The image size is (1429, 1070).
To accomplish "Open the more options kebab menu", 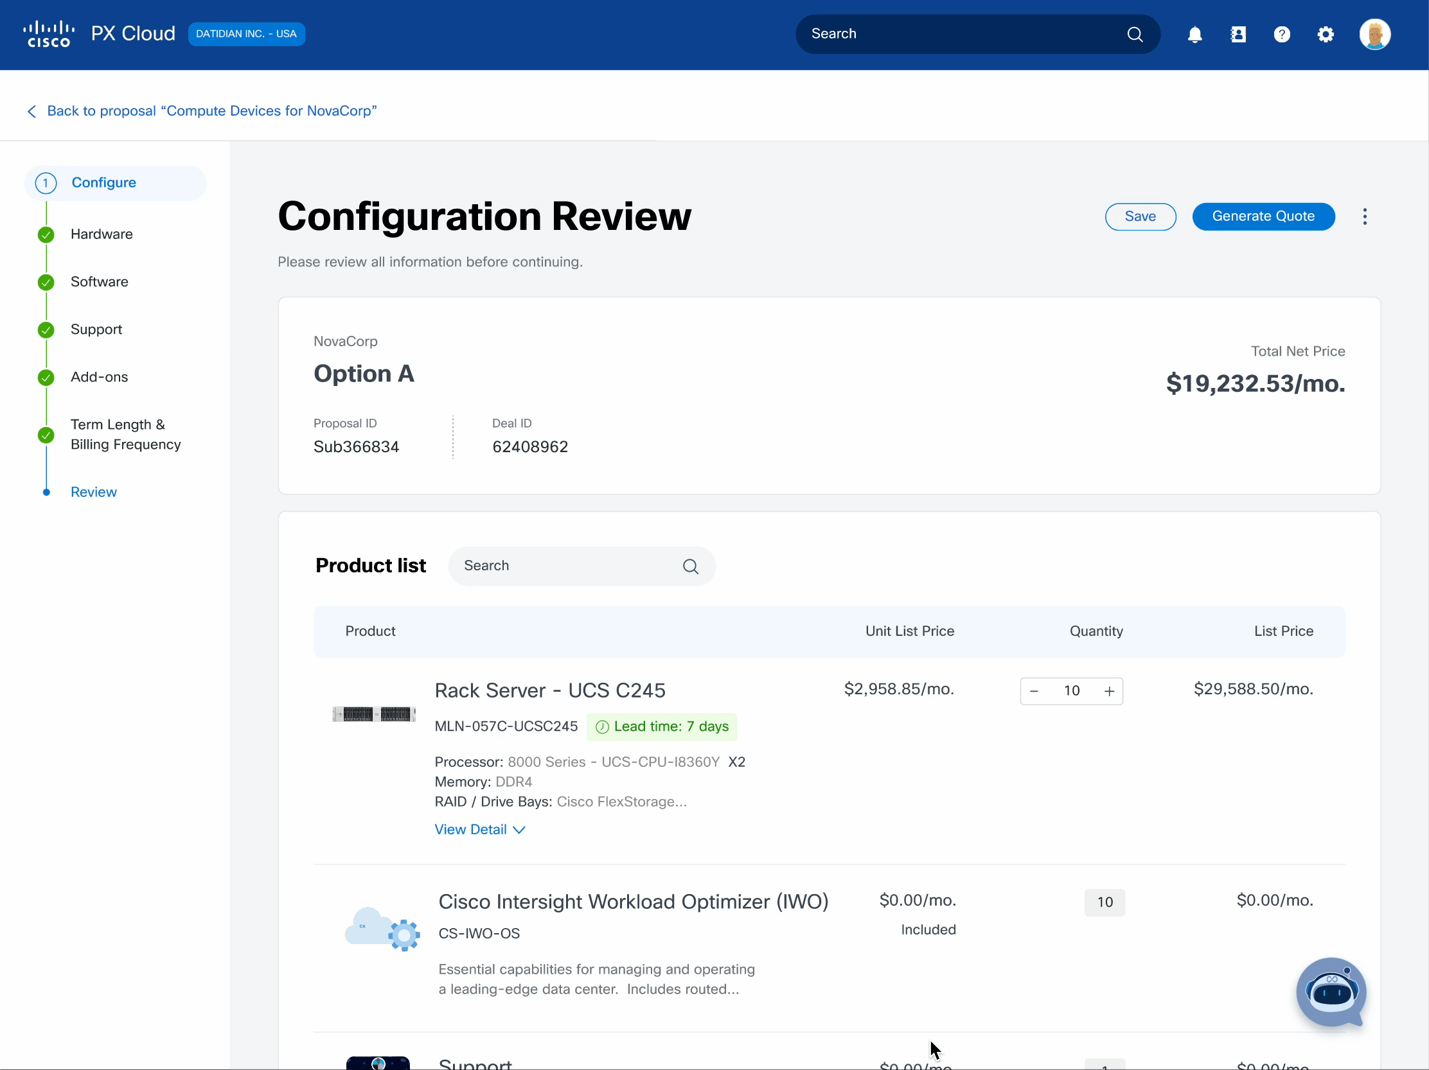I will click(x=1364, y=216).
